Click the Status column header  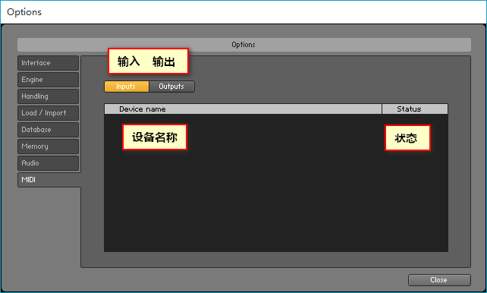point(415,109)
